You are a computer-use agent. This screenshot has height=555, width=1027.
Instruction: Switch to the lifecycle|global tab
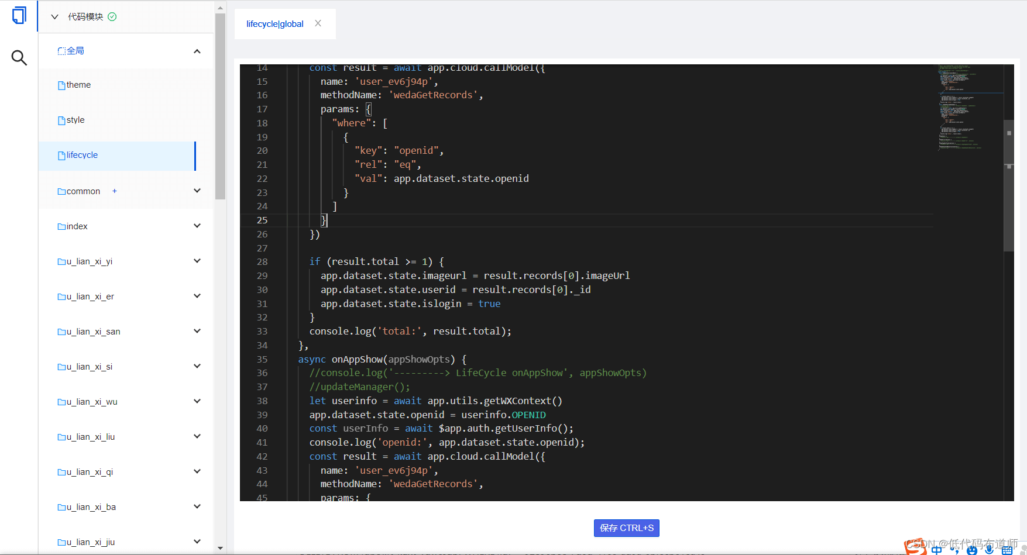274,24
